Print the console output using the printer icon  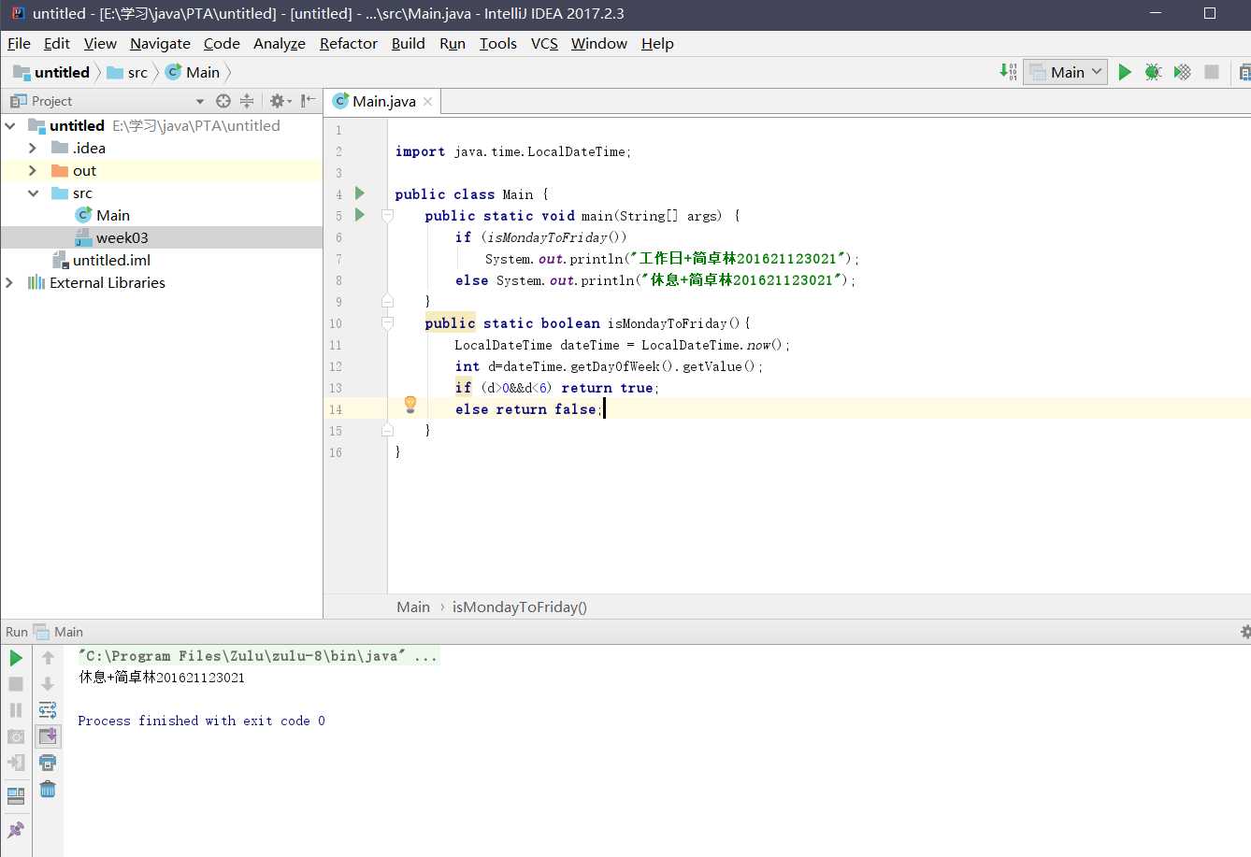tap(48, 763)
